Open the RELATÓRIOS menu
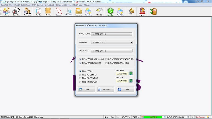Image resolution: width=212 pixels, height=119 pixels. point(62,5)
